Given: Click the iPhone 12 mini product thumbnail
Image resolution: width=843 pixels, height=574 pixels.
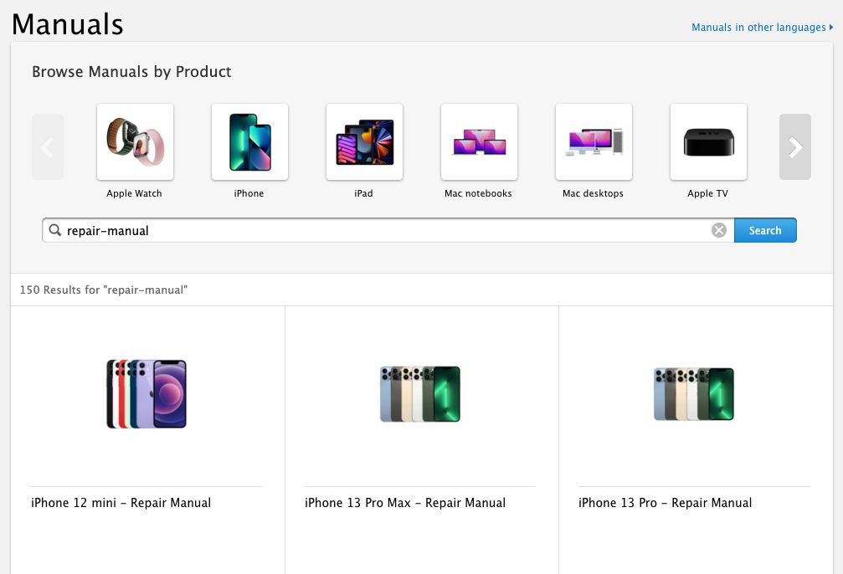Looking at the screenshot, I should click(146, 393).
